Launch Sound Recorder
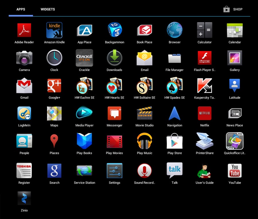258x219 pixels. pyautogui.click(x=144, y=171)
